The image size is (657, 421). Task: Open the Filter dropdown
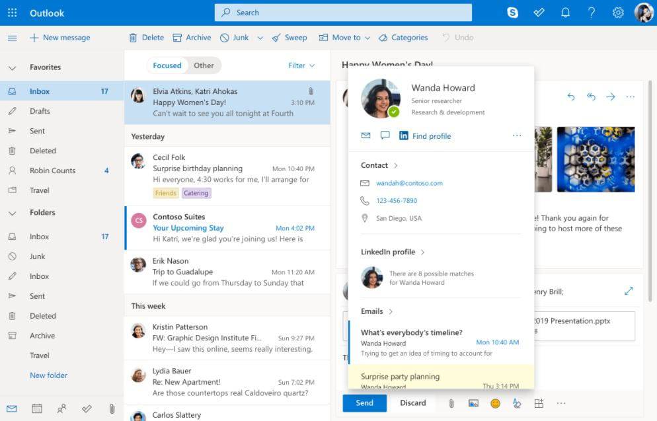point(301,65)
